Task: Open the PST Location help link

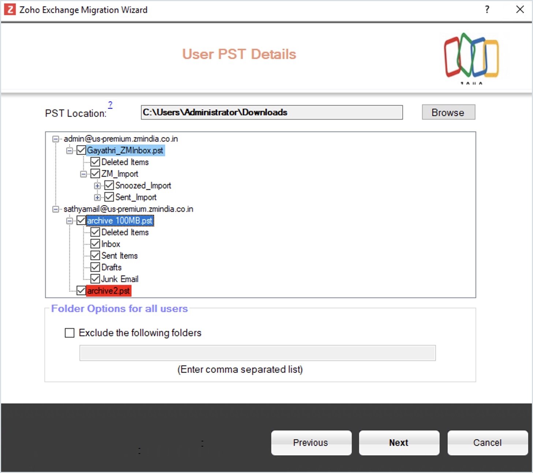Action: (110, 105)
